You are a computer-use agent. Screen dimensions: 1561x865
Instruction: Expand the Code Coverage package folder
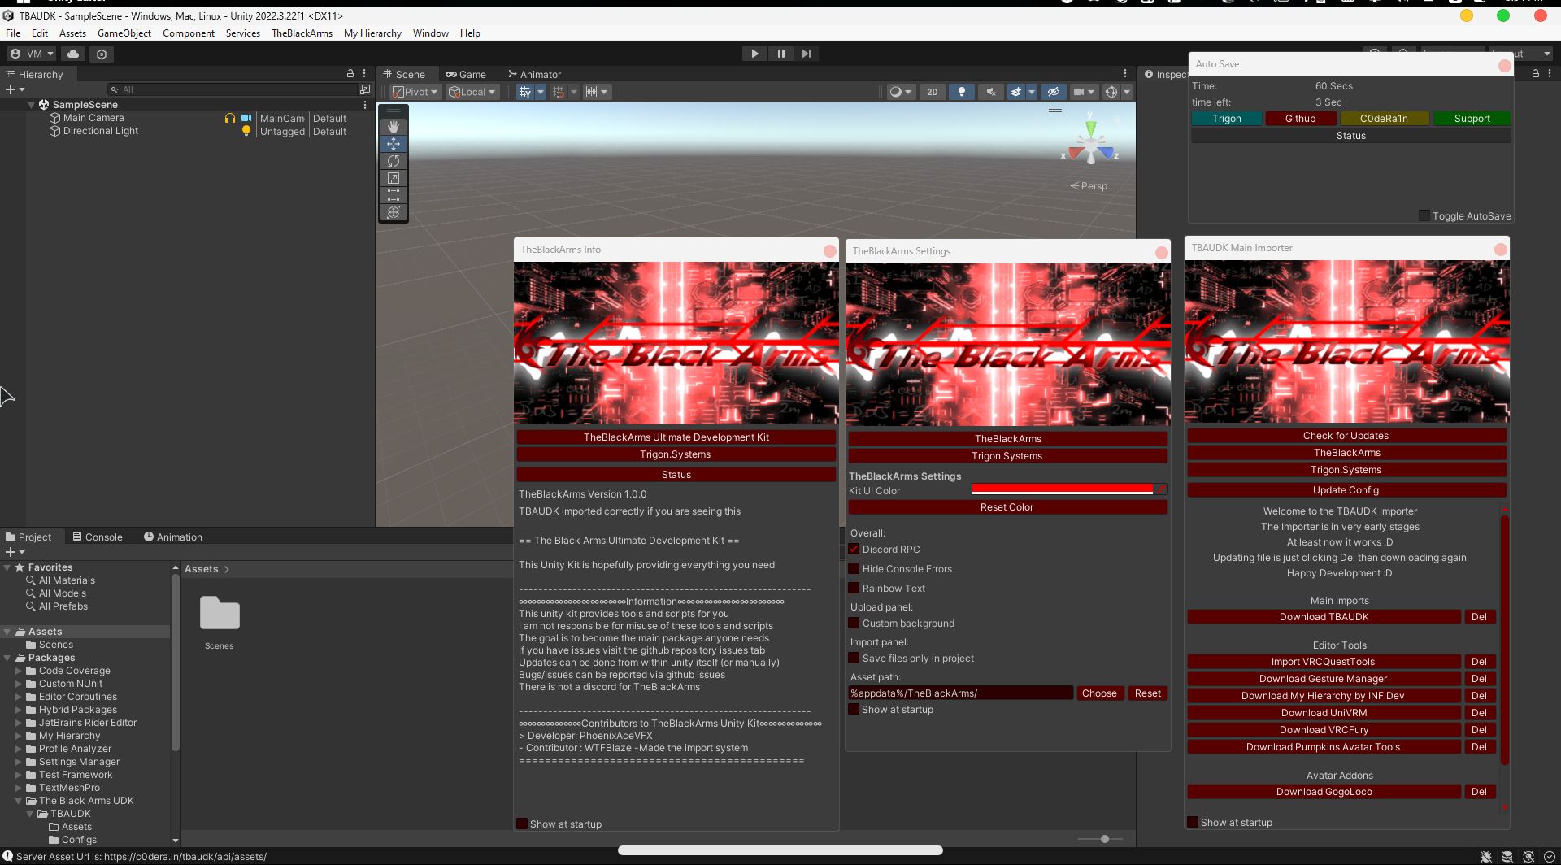[19, 672]
